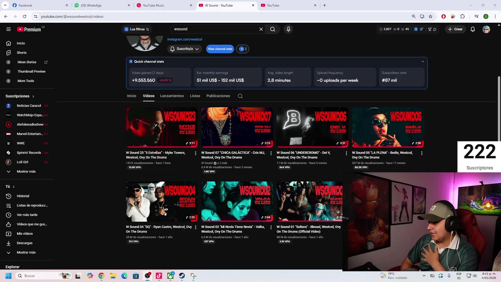Open Ver más tarde
The height and width of the screenshot is (282, 501).
click(x=27, y=215)
